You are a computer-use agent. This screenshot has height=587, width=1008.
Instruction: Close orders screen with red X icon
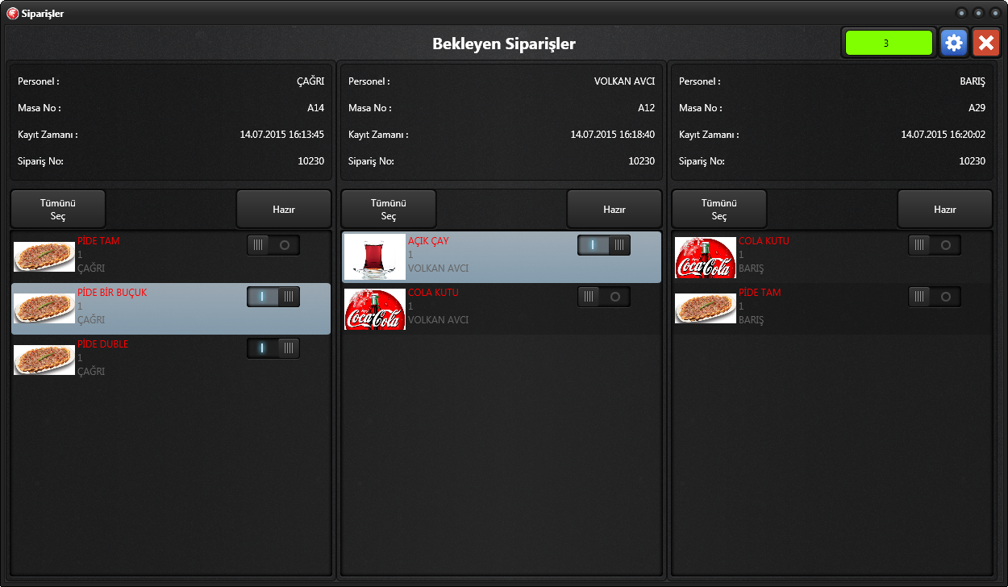point(985,43)
